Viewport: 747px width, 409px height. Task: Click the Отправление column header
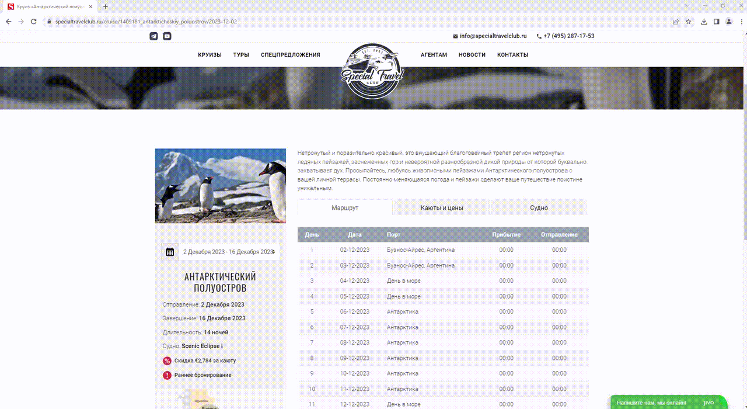[559, 235]
